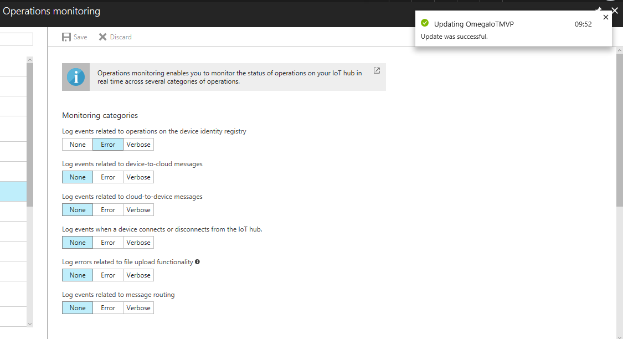Dismiss the Updating OmegaIoTMVP notification
This screenshot has height=339, width=623.
605,17
